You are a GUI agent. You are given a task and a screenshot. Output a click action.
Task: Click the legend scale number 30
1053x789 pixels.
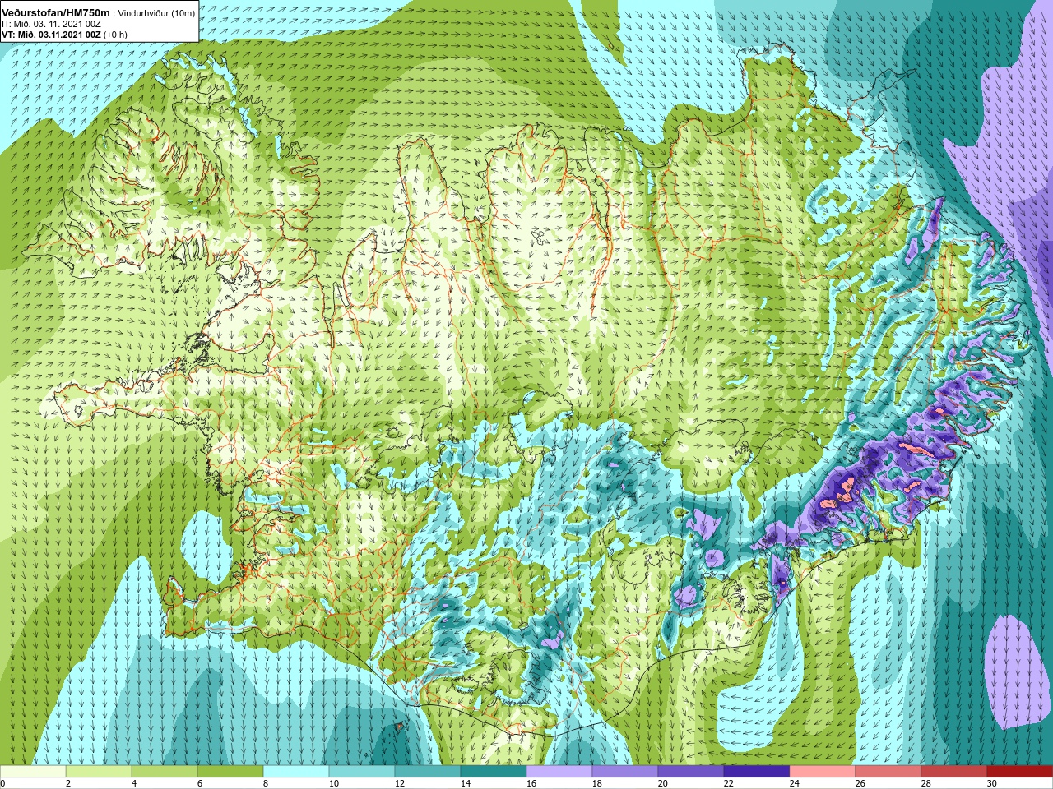pos(992,783)
